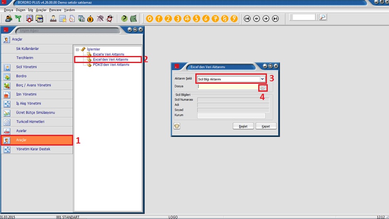This screenshot has height=219, width=389.
Task: Go to first record navigation button
Action: pyautogui.click(x=247, y=19)
